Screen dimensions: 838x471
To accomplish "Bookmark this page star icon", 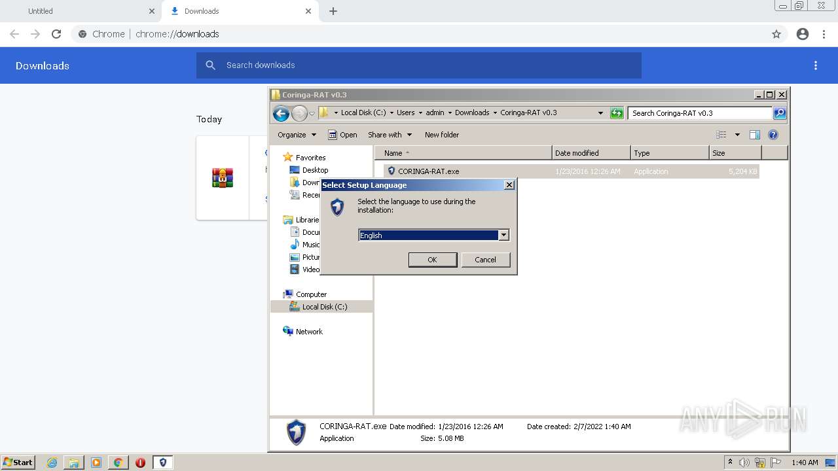I will click(x=776, y=34).
